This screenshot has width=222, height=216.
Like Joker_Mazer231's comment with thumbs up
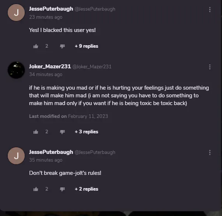point(36,132)
